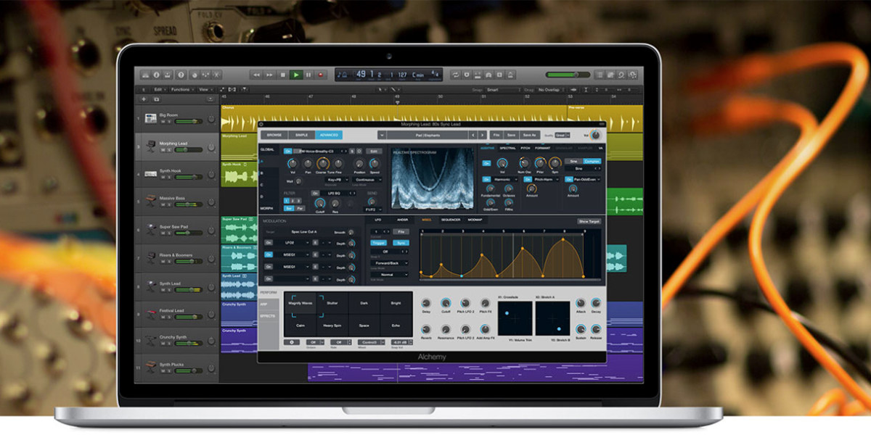Solo the Morphing Lead track

[168, 149]
